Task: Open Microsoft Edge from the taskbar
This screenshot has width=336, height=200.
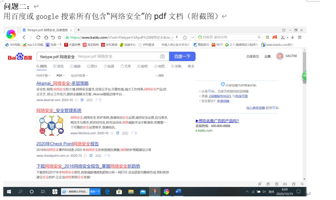Action: tap(107, 192)
